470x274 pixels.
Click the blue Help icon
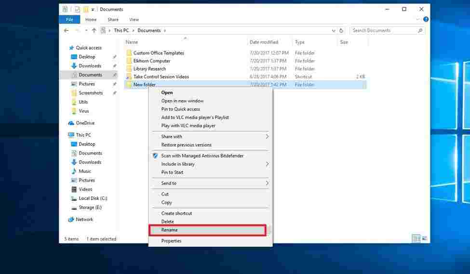tap(426, 19)
